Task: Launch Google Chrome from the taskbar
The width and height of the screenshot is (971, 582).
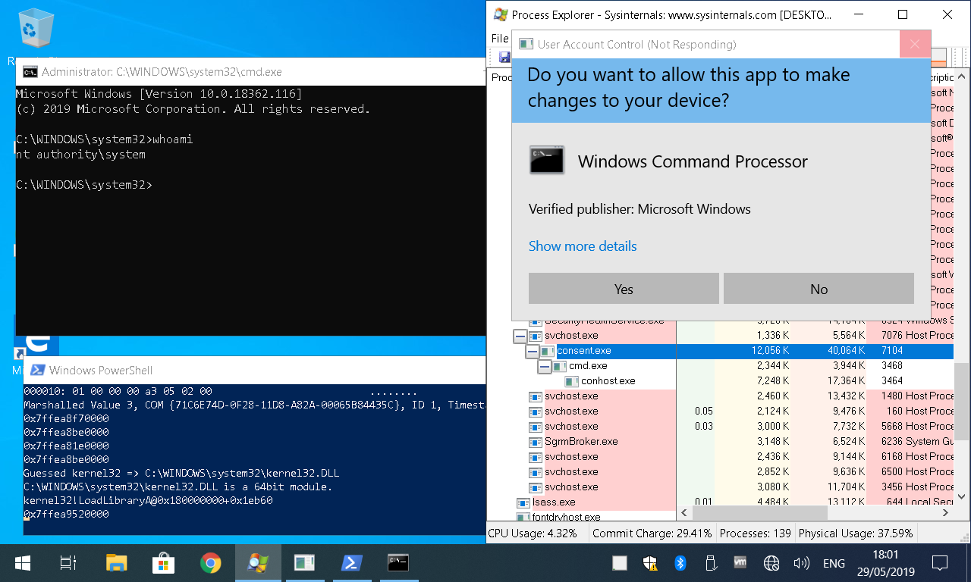Action: [210, 562]
